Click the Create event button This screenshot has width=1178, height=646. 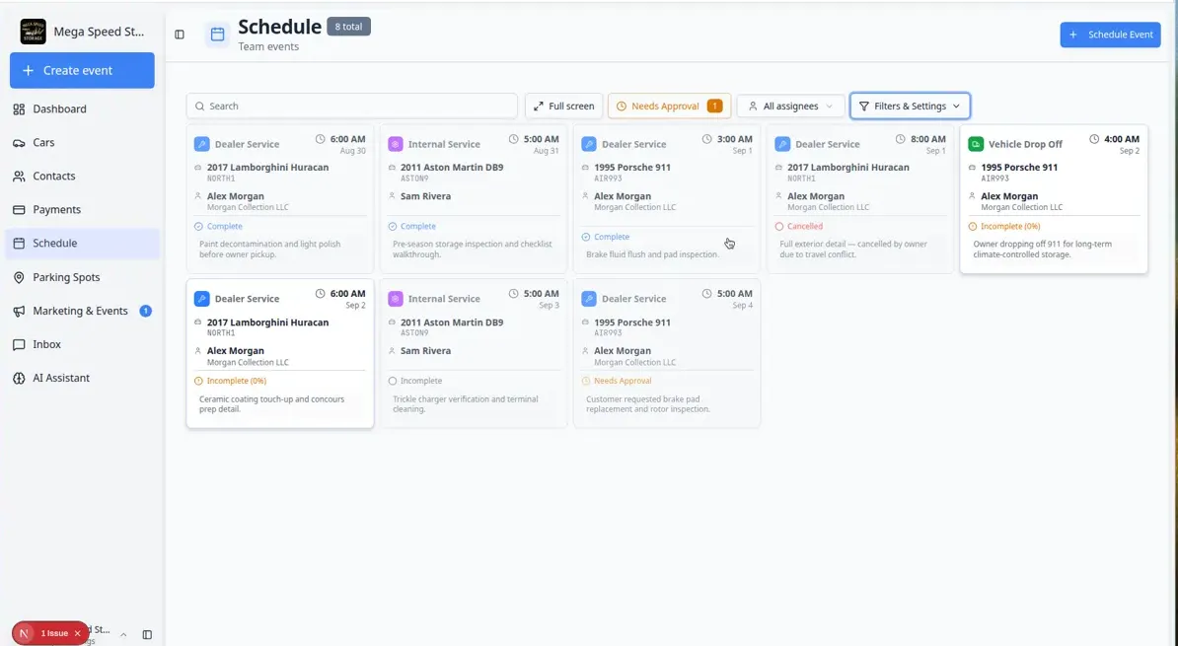pos(82,71)
